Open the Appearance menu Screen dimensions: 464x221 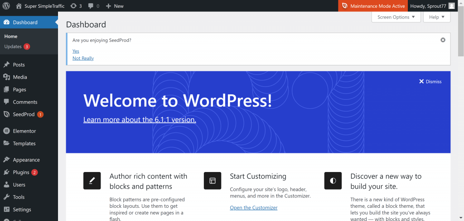point(29,160)
